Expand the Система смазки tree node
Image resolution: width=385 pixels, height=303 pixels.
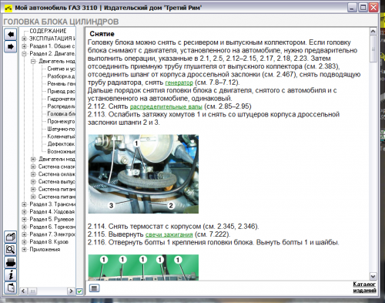coord(33,167)
